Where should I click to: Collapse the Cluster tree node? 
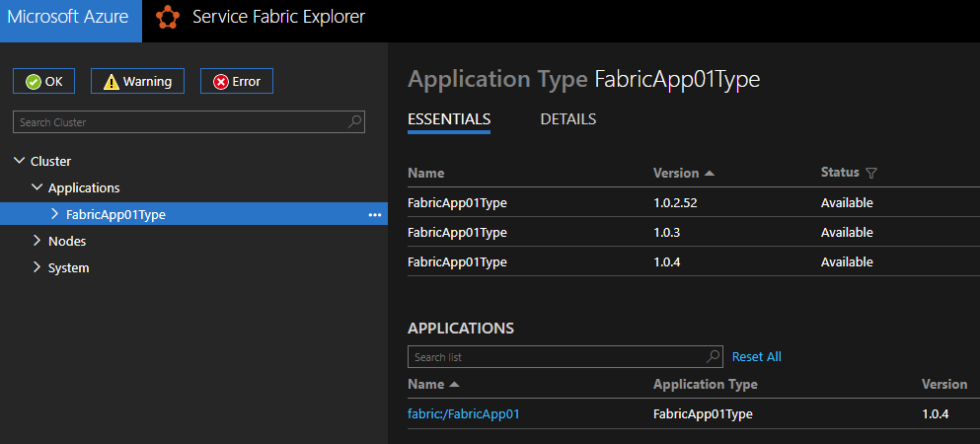20,161
